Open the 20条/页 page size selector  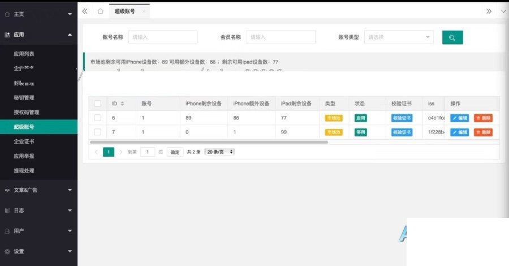(x=219, y=152)
